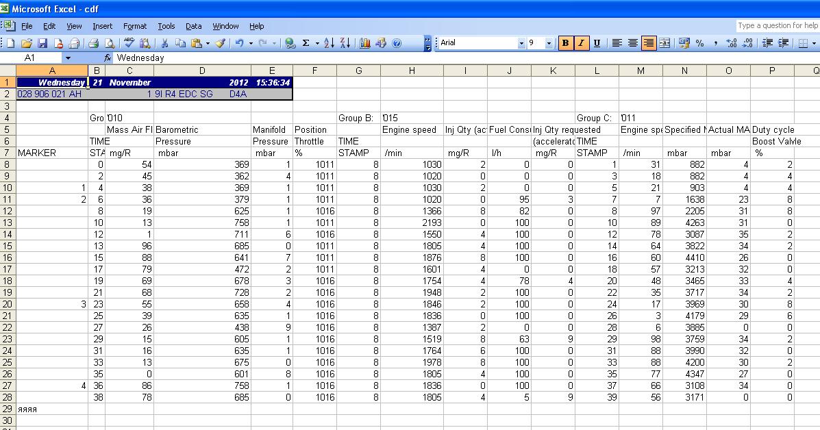Image resolution: width=820 pixels, height=430 pixels.
Task: Open the Chart Wizard icon
Action: tap(364, 43)
